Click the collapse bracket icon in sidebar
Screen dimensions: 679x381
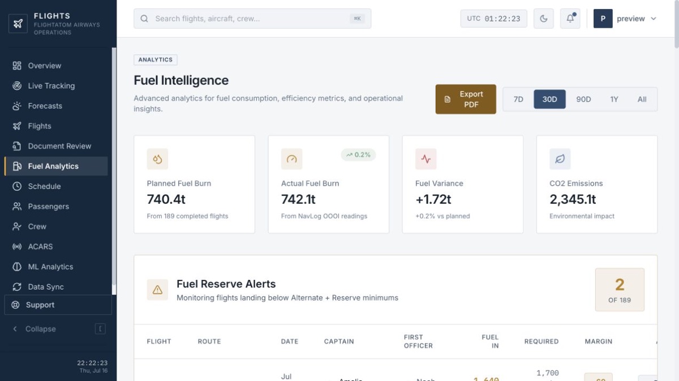click(100, 329)
